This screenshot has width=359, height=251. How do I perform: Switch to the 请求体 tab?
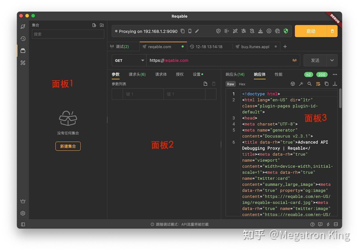point(161,74)
